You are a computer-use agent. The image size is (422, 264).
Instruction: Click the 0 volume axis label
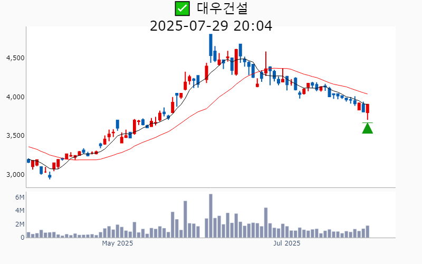(23, 238)
